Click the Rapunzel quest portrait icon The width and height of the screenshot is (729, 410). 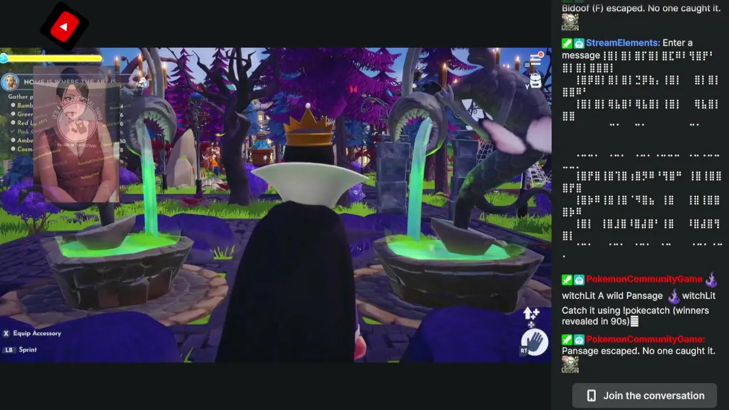[x=10, y=82]
